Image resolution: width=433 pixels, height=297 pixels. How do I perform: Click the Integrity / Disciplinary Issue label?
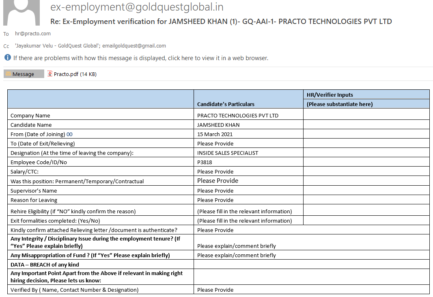(x=95, y=242)
